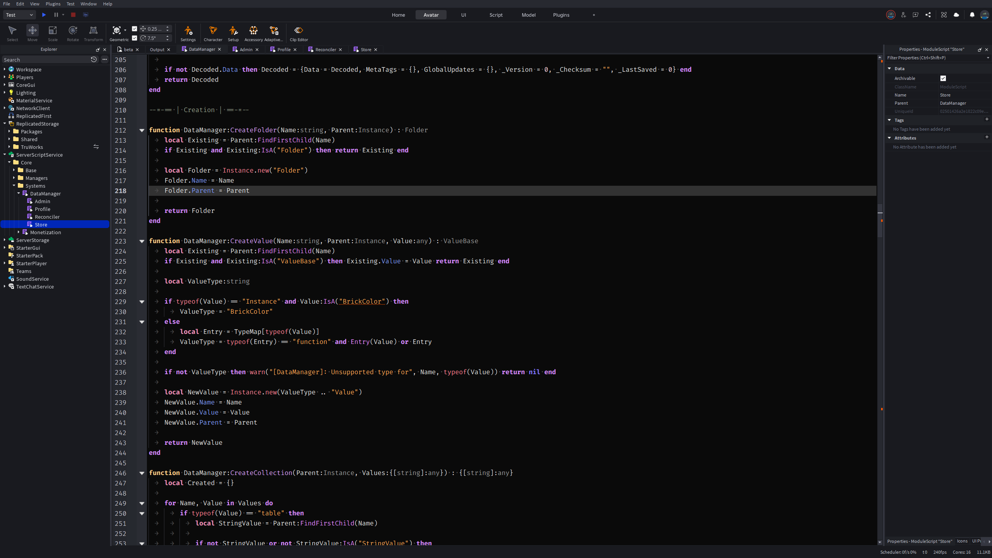Fold the CreateFolder function at line 212

click(142, 130)
